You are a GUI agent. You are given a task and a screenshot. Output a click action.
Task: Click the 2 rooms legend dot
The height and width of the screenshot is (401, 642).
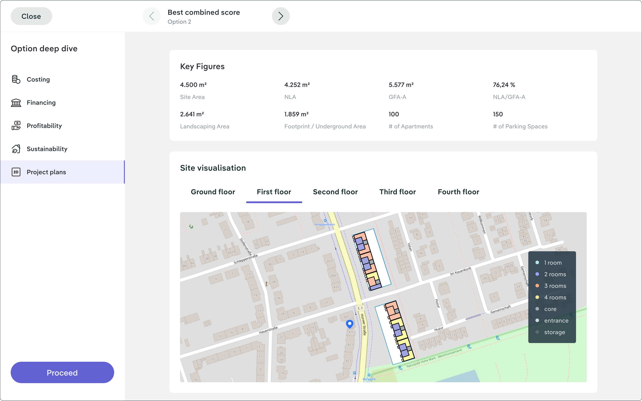click(537, 274)
